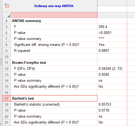This screenshot has width=135, height=126.
Task: Click the 'F (DFn, DFd)' label
Action: 24,69
